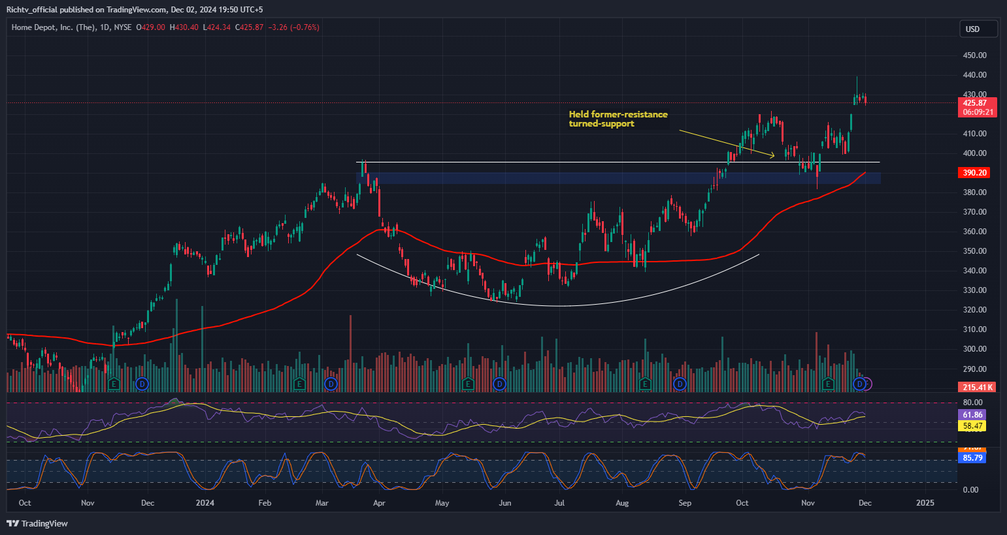Click the yellow 58.47 RSI average label
The height and width of the screenshot is (535, 1007).
972,426
